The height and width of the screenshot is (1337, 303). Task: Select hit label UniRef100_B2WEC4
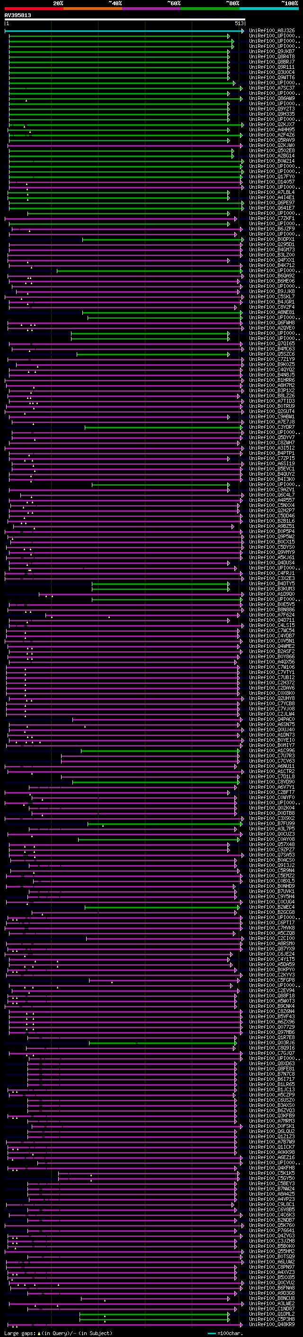tap(272, 907)
